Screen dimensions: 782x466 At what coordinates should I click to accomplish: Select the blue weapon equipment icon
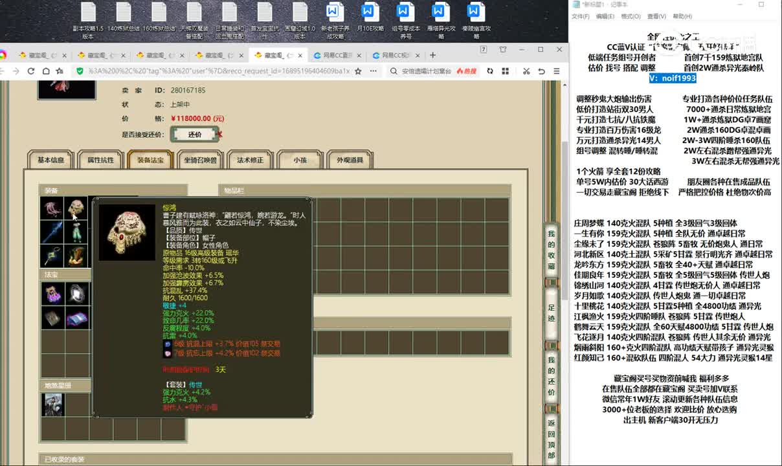point(52,232)
